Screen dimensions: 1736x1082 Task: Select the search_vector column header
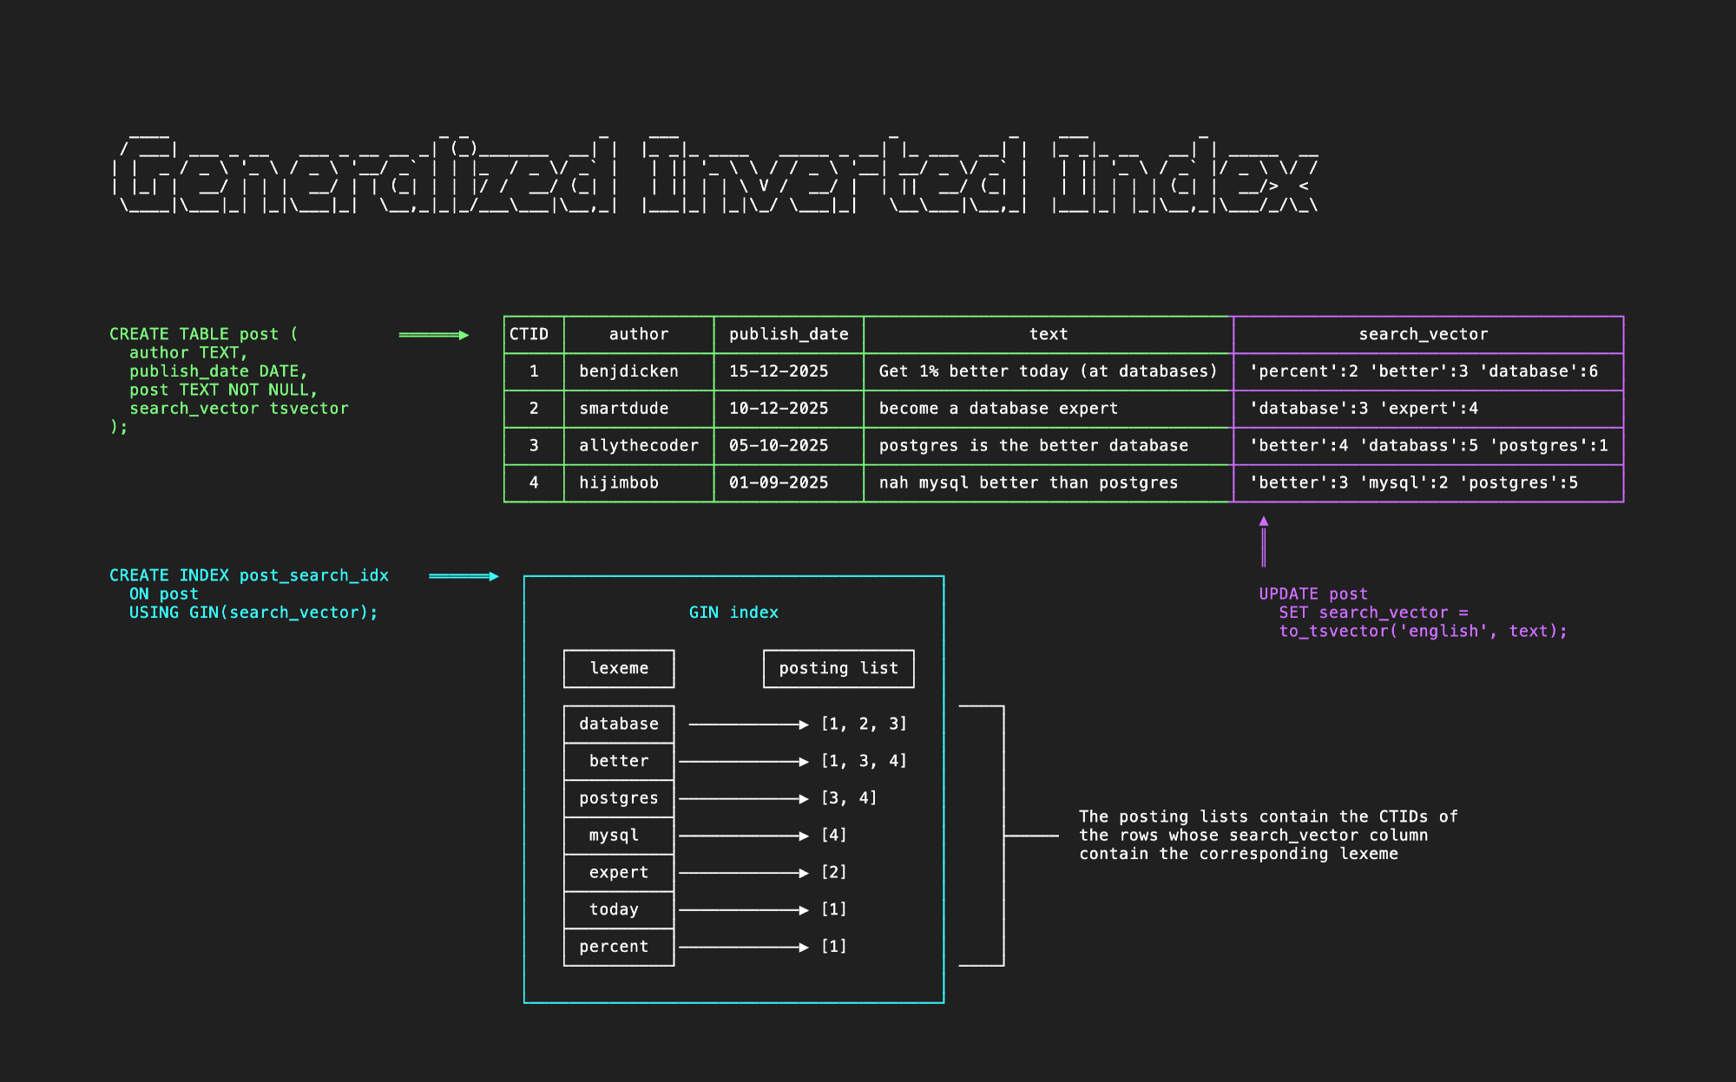1424,335
